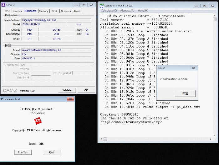Open the Calculate(C) menu in Super PI
219x165 pixels.
click(x=109, y=10)
